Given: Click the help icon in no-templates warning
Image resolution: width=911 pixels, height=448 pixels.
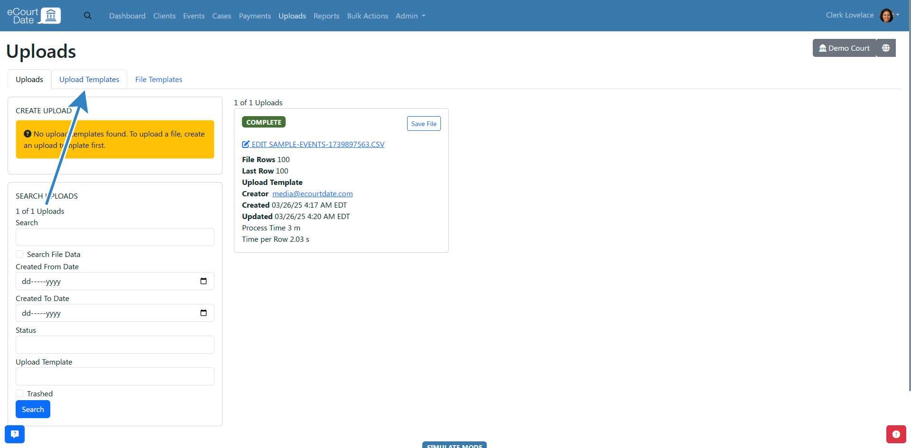Looking at the screenshot, I should (x=28, y=134).
